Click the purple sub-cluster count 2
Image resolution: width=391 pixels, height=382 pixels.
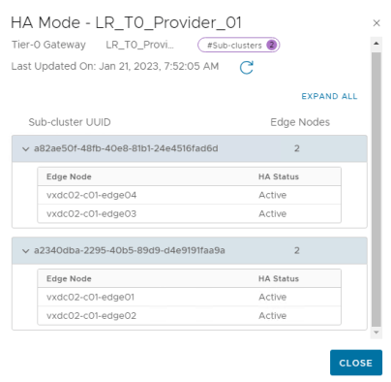point(272,45)
